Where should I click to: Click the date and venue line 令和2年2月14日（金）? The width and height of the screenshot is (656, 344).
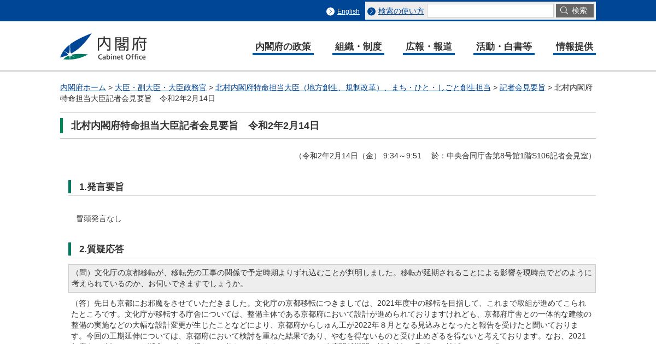point(445,156)
